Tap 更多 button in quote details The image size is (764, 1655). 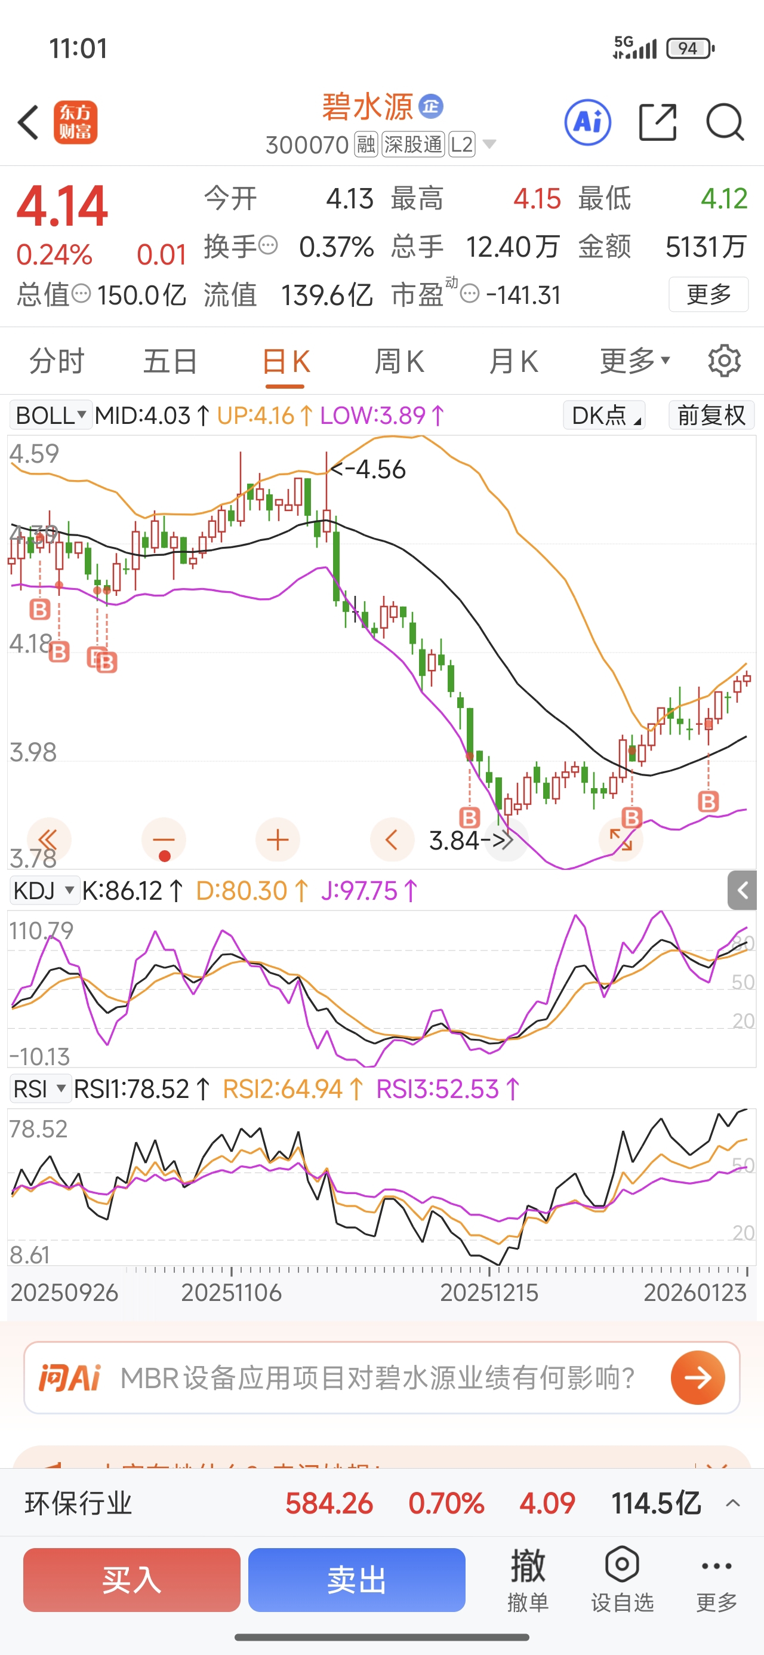[x=708, y=294]
